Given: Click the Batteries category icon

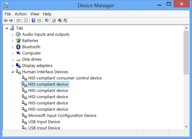Looking at the screenshot, I should [18, 41].
